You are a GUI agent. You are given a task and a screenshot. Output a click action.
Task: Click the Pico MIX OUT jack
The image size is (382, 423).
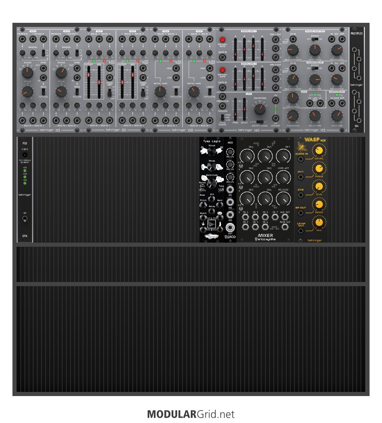coord(230,227)
